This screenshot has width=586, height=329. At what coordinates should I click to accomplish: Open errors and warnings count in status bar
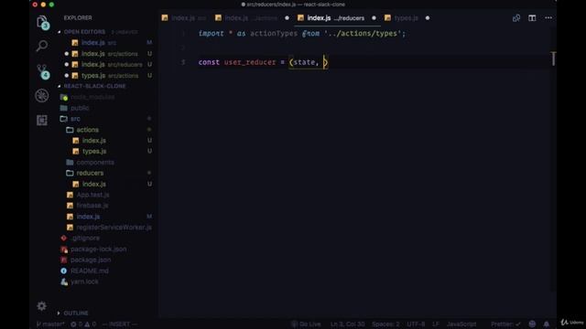(x=83, y=324)
